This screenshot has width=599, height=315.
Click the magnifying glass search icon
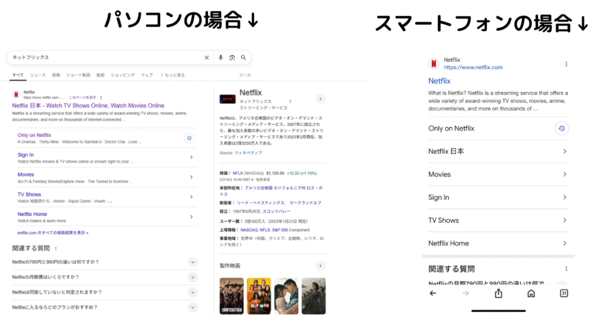tap(243, 57)
